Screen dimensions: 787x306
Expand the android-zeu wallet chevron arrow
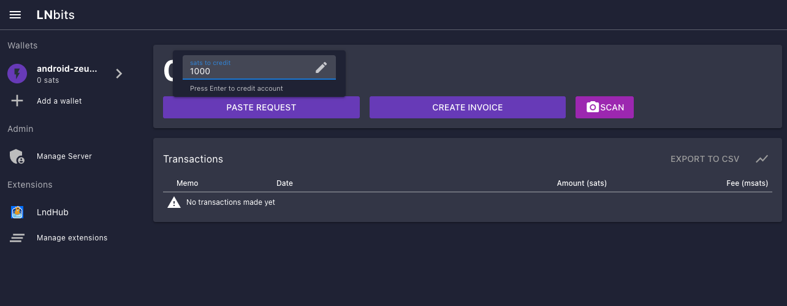[x=119, y=74]
